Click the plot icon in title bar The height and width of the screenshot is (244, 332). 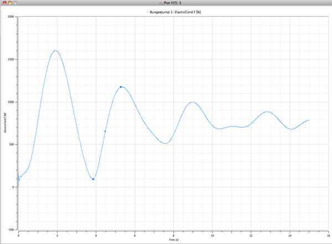click(x=161, y=3)
